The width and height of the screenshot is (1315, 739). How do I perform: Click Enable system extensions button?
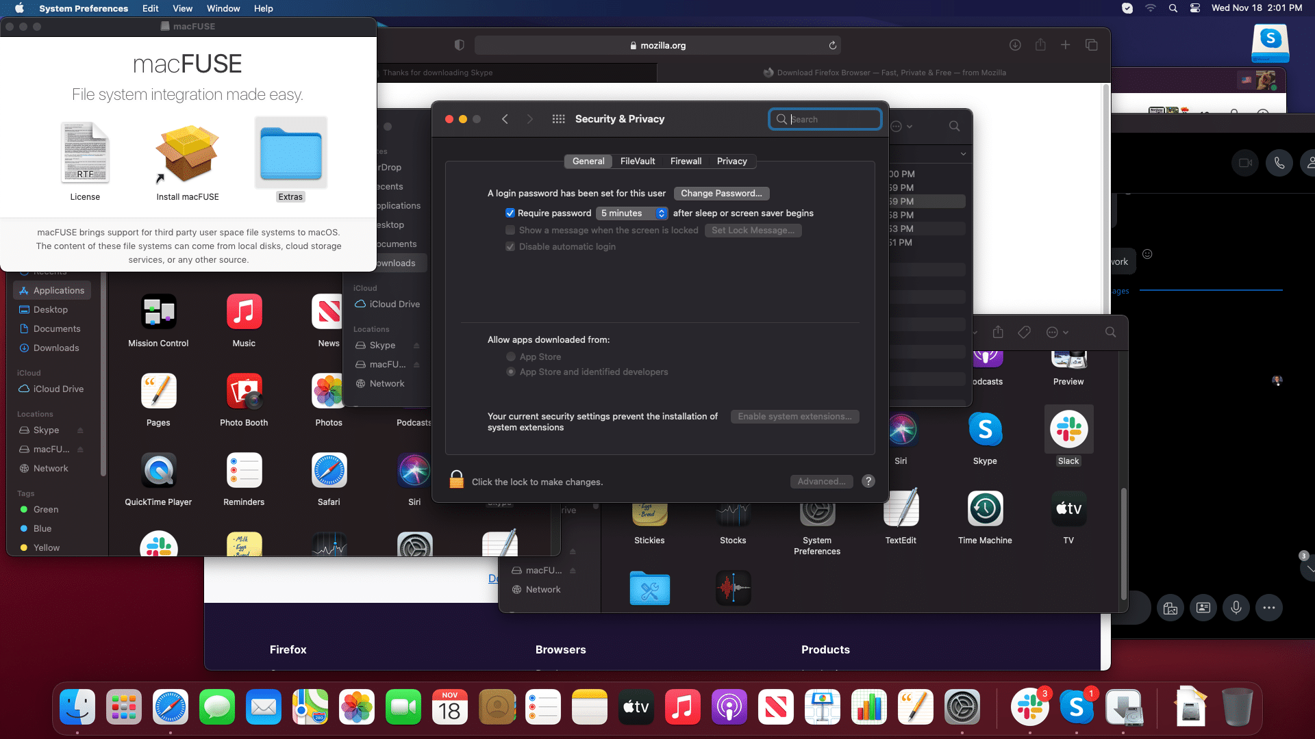[794, 416]
